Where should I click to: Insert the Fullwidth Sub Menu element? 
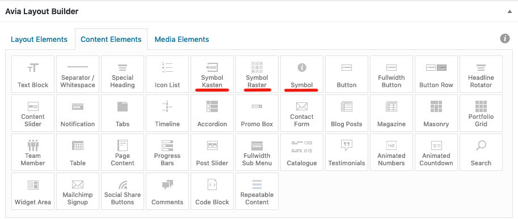point(257,152)
